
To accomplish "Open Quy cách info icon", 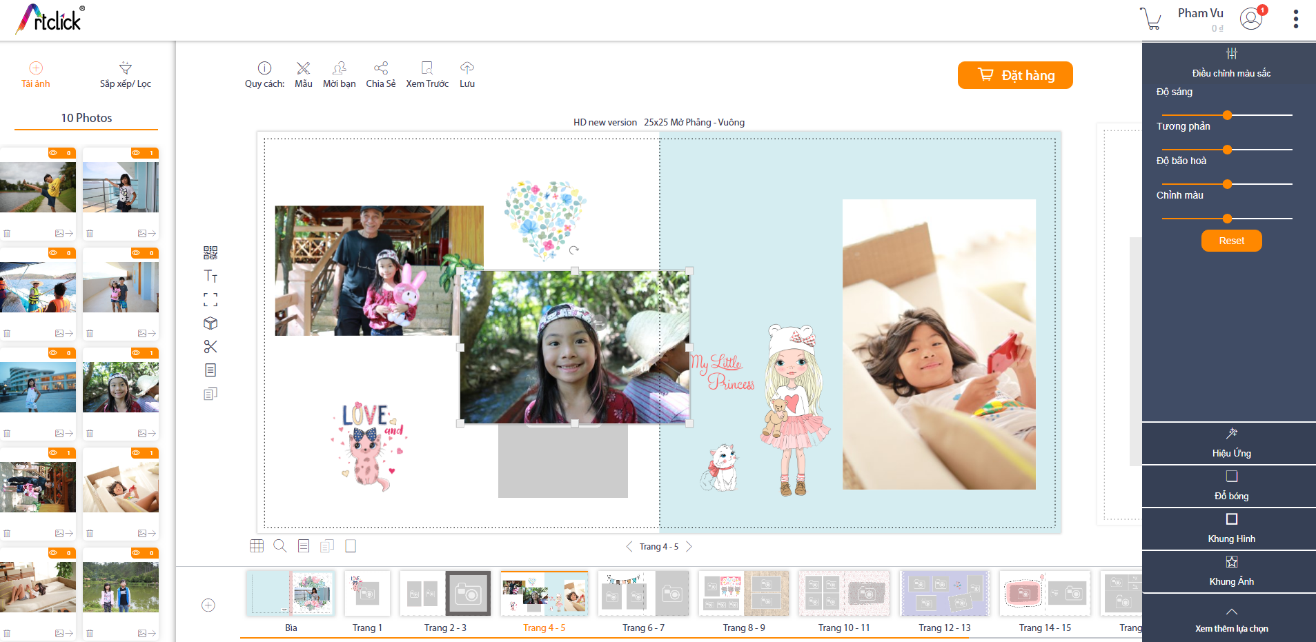I will click(264, 68).
